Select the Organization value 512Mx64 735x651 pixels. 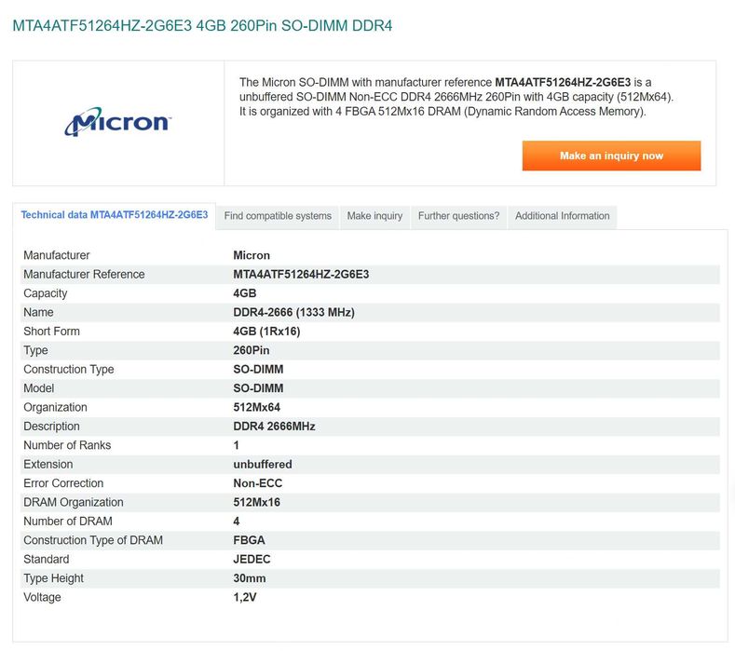(x=257, y=407)
